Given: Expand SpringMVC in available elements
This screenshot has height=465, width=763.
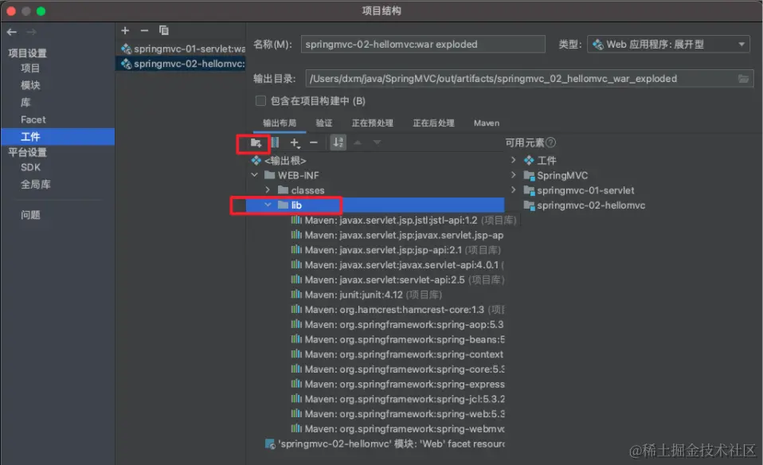Looking at the screenshot, I should [x=513, y=174].
